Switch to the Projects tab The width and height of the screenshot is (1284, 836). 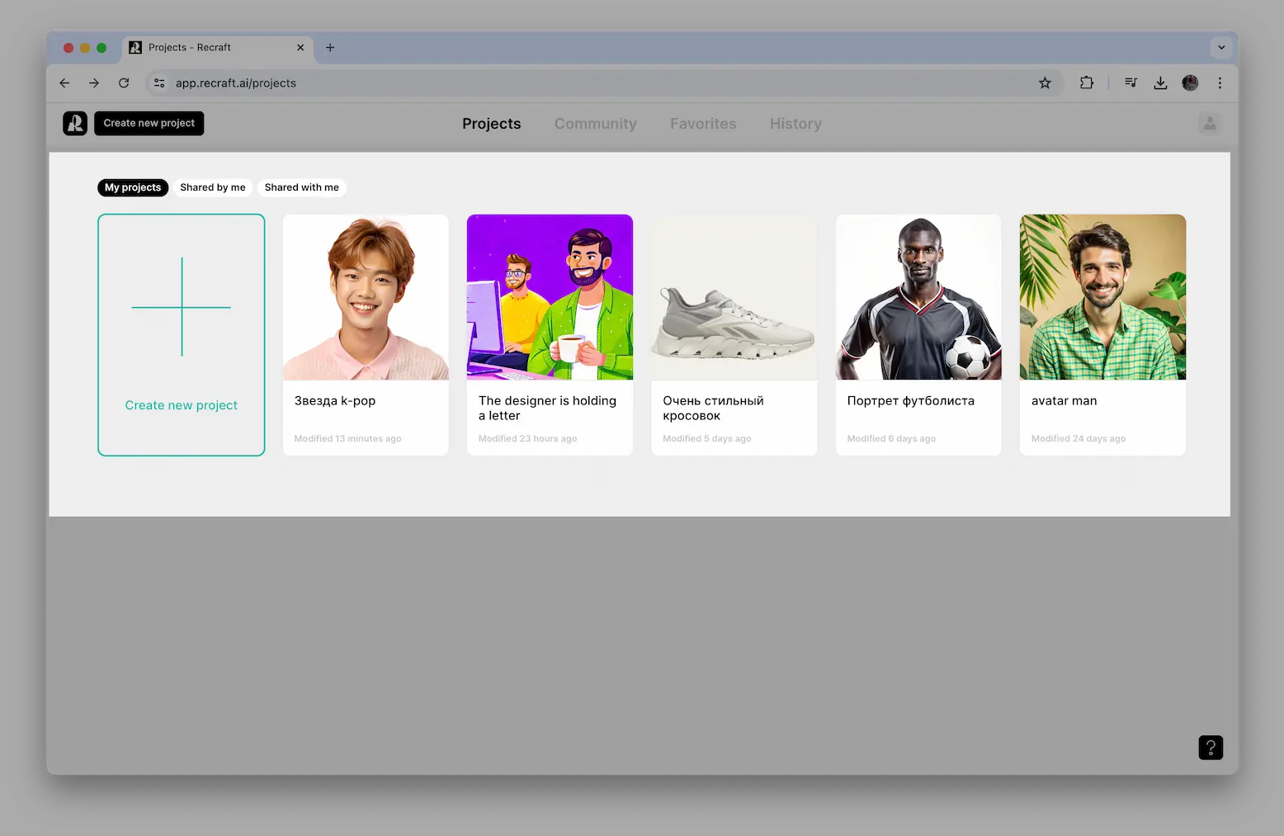pyautogui.click(x=492, y=124)
